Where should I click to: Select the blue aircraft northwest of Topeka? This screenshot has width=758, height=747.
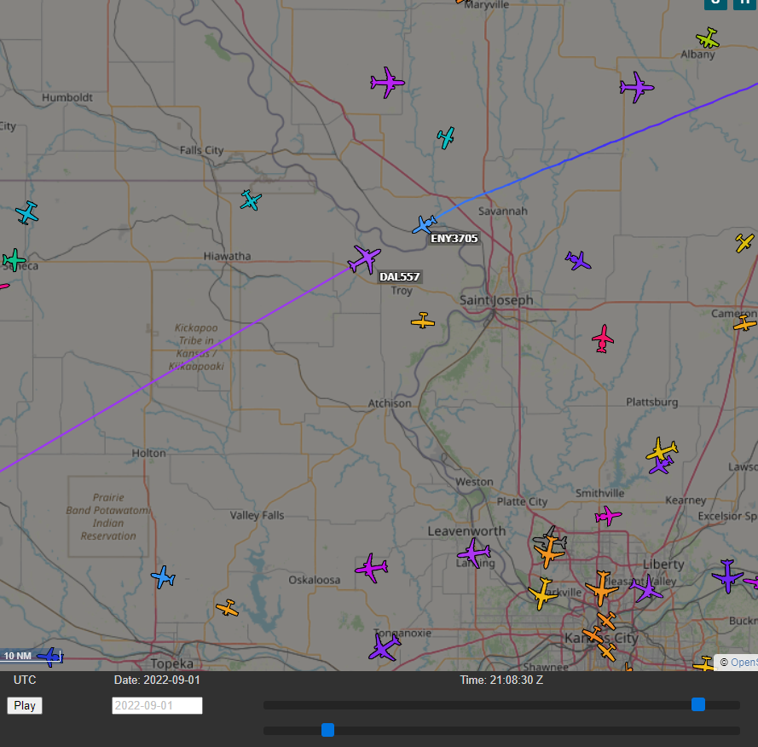coord(163,577)
